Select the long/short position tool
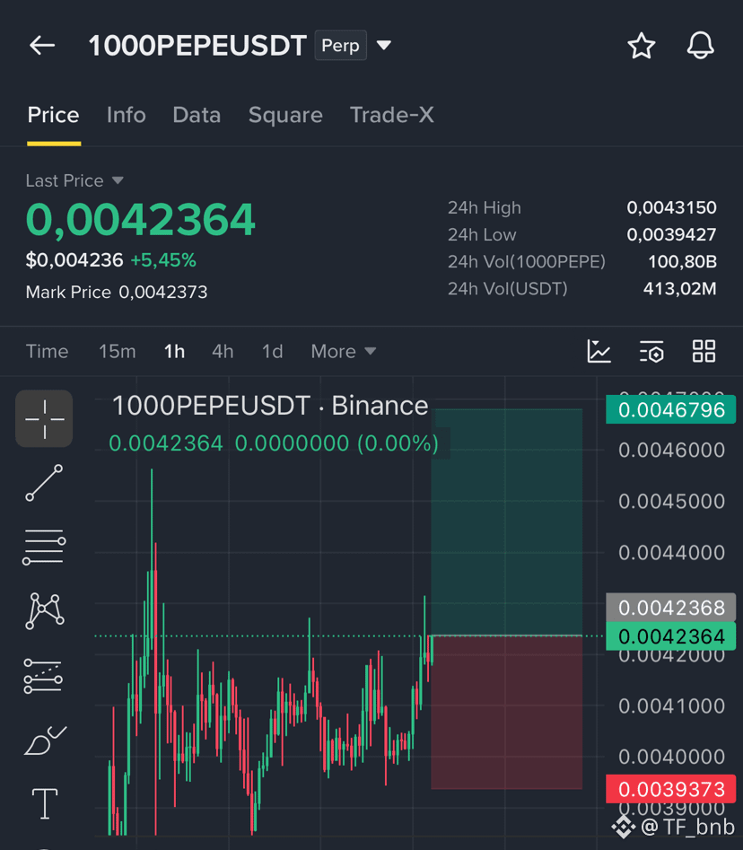743x850 pixels. tap(43, 676)
